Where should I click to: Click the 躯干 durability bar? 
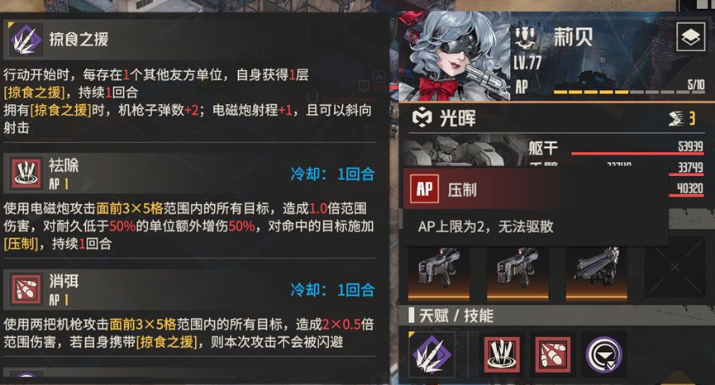pyautogui.click(x=637, y=154)
